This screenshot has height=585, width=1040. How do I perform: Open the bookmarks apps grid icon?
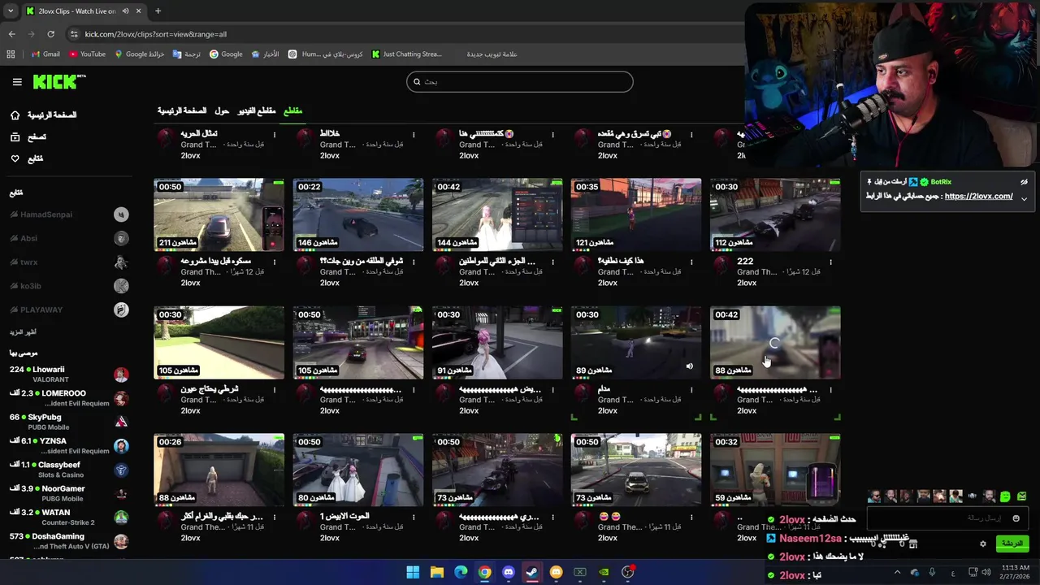coord(11,54)
